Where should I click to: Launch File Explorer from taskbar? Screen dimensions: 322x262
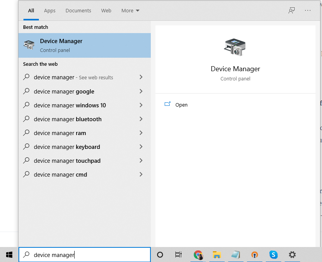point(217,255)
